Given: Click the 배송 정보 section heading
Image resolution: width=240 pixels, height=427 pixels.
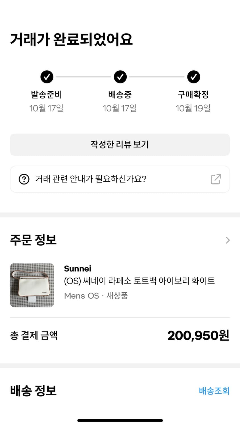Looking at the screenshot, I should tap(33, 391).
